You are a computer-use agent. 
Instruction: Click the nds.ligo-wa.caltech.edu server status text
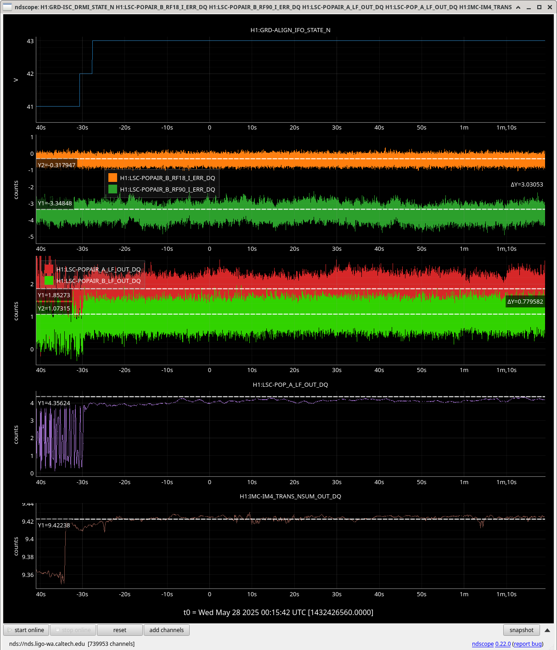(47, 644)
